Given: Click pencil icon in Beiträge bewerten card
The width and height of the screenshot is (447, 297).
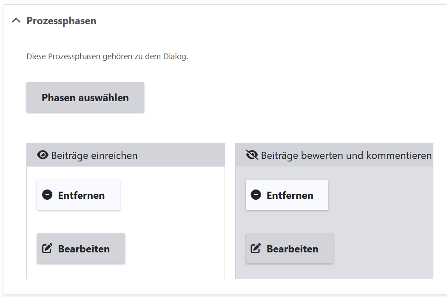Looking at the screenshot, I should click(256, 248).
